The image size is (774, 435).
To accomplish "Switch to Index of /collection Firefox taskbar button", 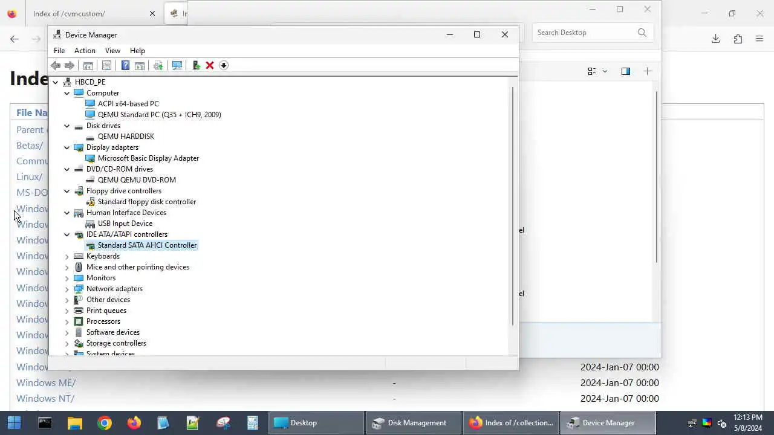I will click(x=512, y=423).
